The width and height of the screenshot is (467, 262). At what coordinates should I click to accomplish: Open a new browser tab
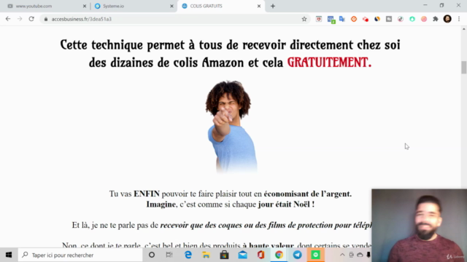tap(273, 6)
